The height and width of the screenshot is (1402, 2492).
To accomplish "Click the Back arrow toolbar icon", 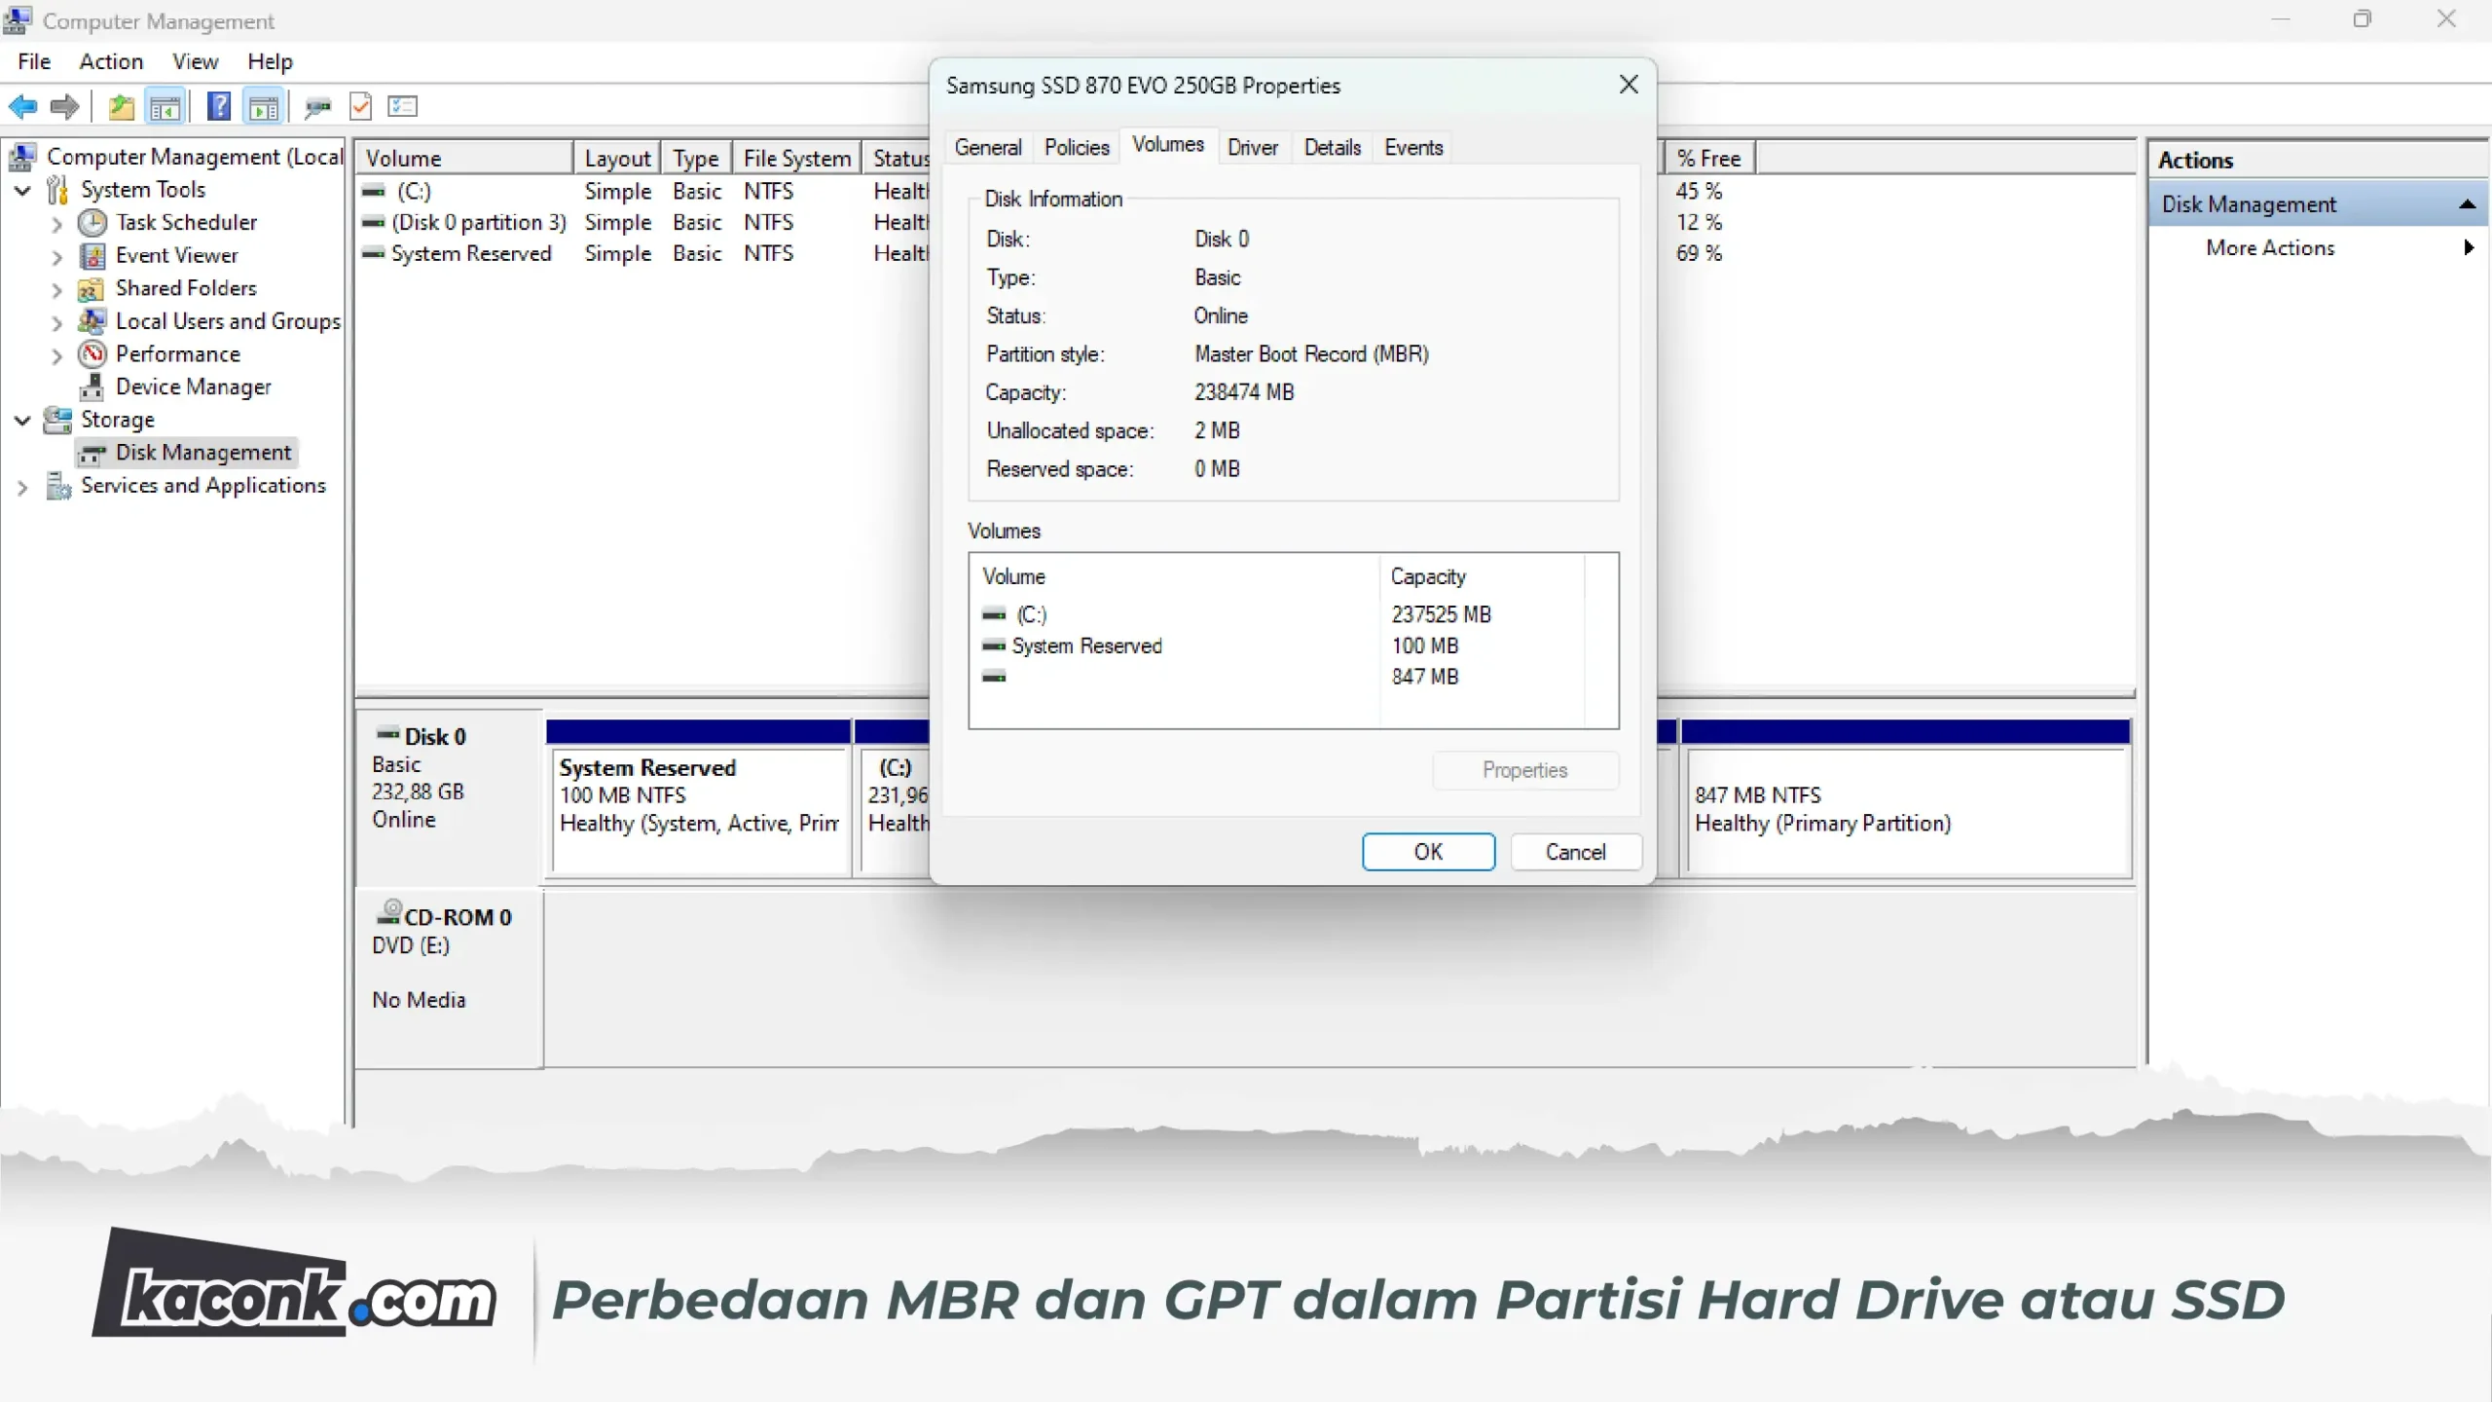I will [x=22, y=106].
